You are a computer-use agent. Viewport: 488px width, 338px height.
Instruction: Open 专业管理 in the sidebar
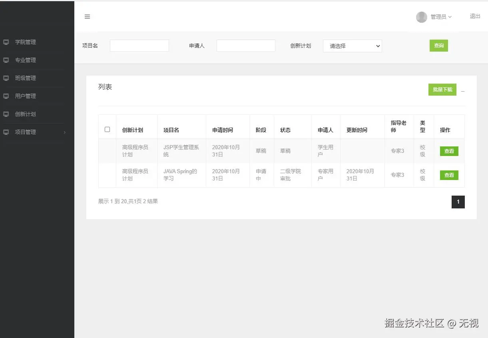26,60
